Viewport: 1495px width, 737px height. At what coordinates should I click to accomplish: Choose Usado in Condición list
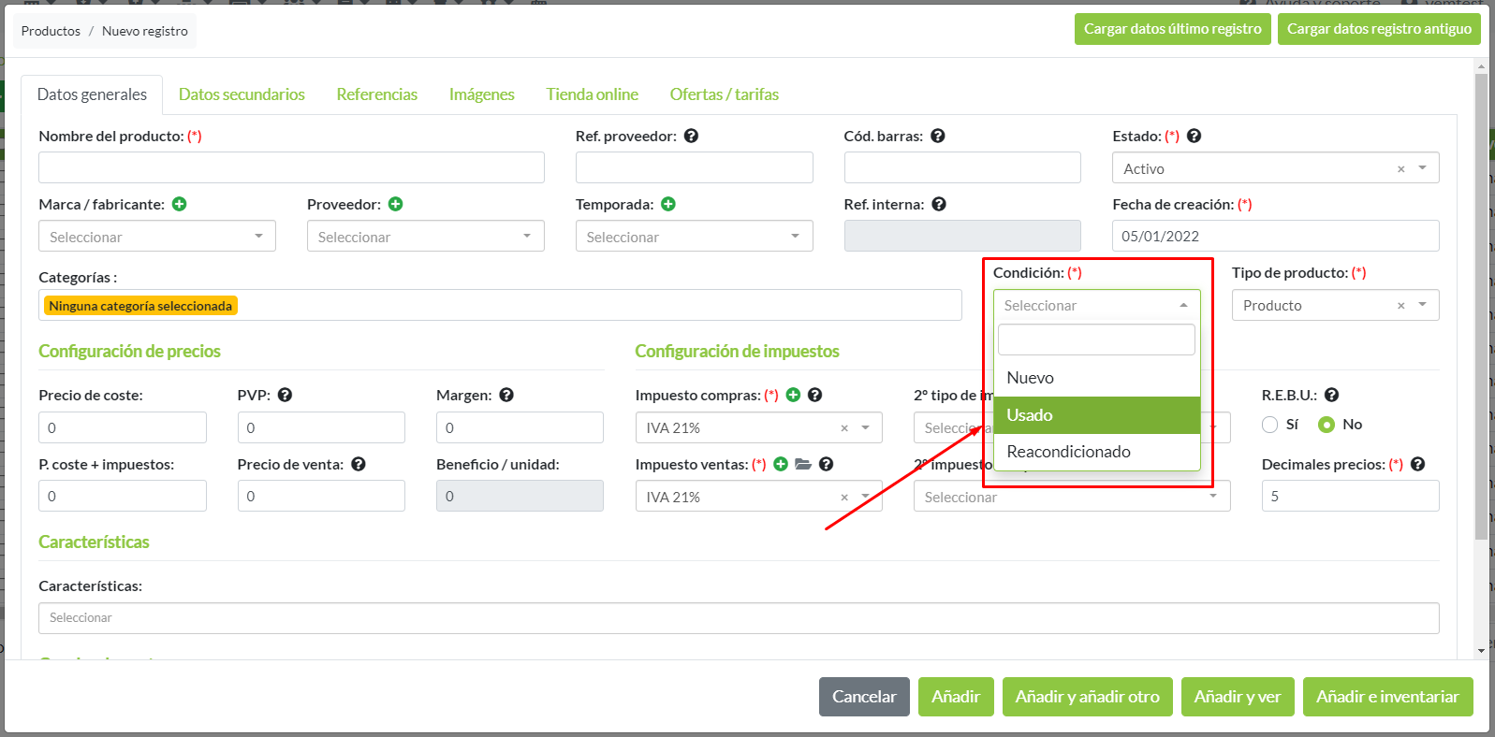(x=1096, y=415)
